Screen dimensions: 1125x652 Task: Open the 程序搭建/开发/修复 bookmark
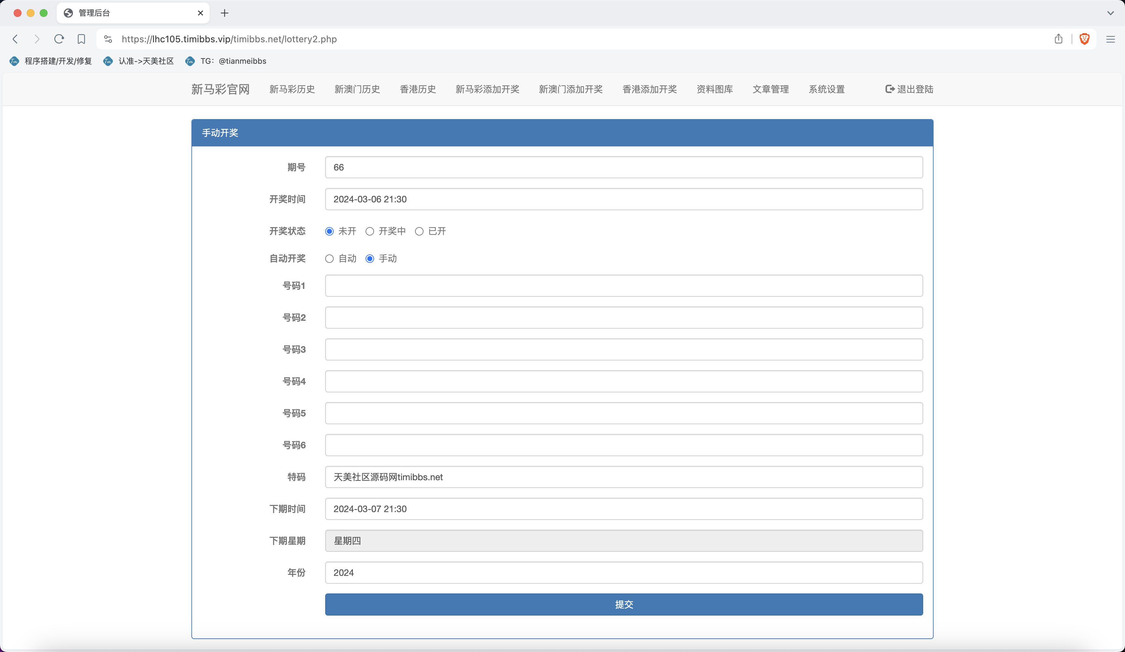[50, 61]
